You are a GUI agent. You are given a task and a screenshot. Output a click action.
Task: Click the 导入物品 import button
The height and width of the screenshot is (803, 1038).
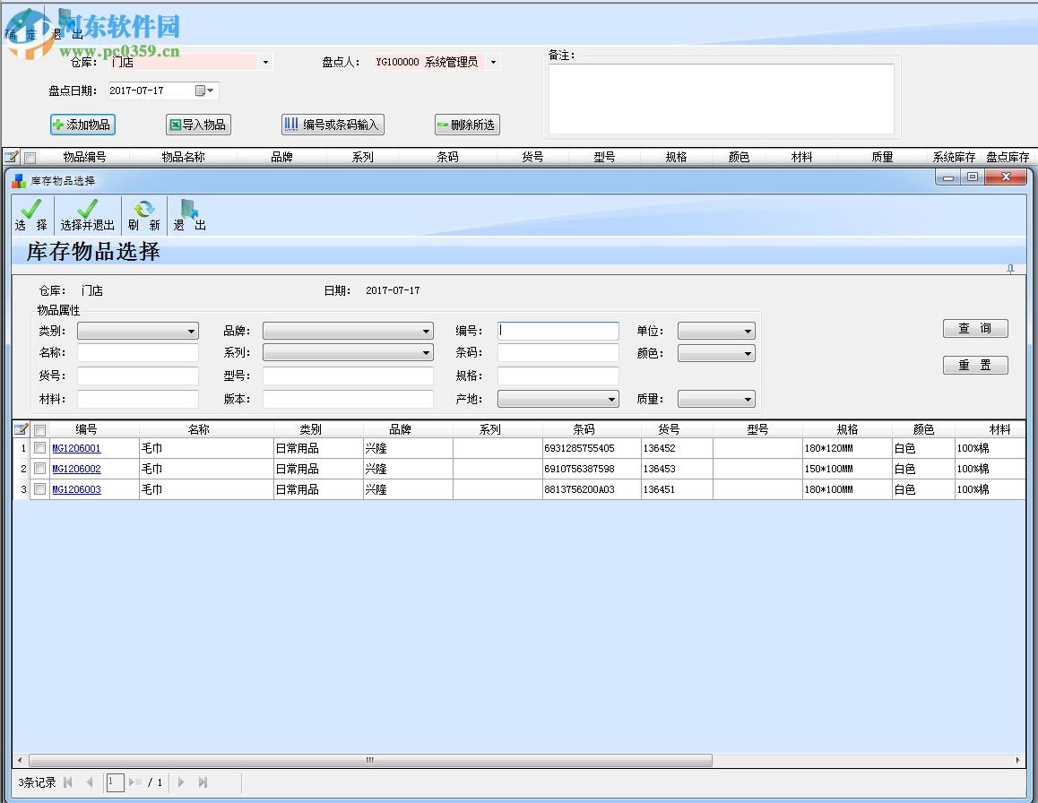(198, 125)
